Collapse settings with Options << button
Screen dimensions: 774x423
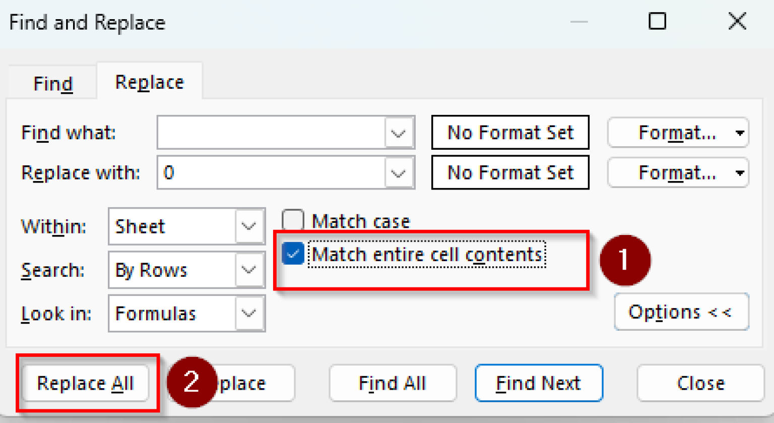click(681, 312)
